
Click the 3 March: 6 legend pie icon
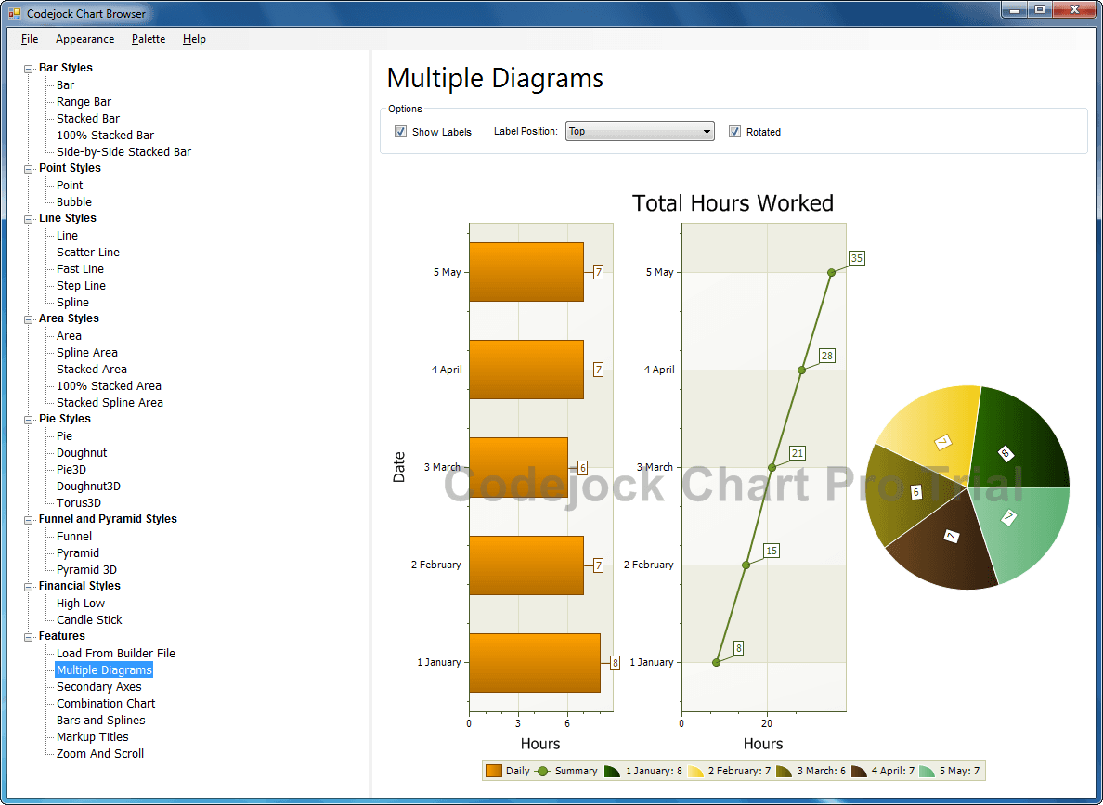[784, 772]
